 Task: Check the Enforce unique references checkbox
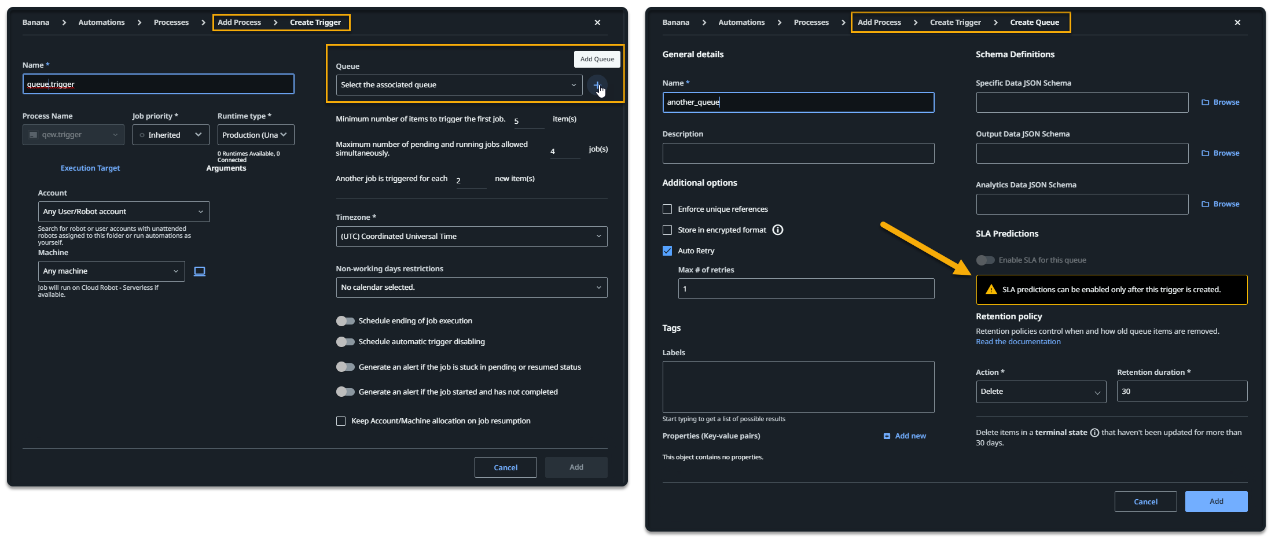click(667, 209)
